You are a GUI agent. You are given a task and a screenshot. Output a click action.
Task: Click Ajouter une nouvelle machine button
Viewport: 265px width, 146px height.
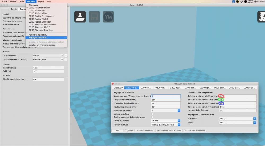[x=139, y=131]
